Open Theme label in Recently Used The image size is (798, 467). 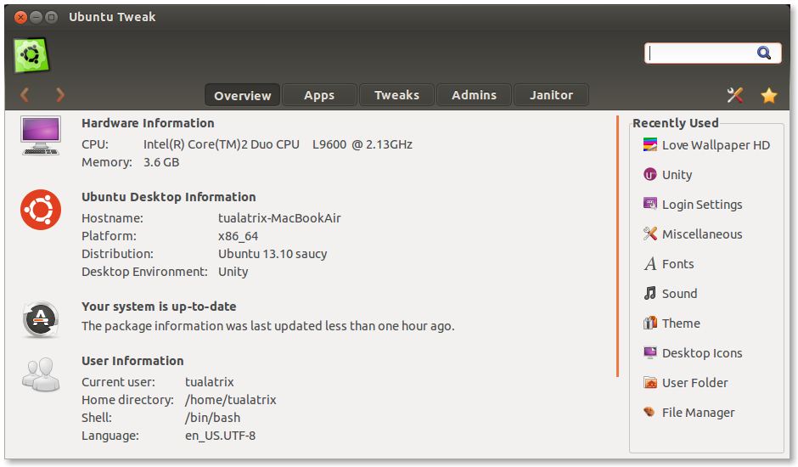(x=681, y=324)
